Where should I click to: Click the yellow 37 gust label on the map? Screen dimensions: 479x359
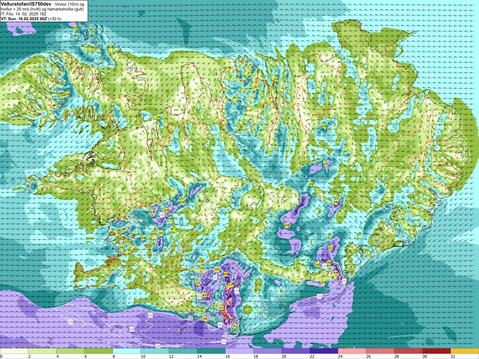pyautogui.click(x=230, y=285)
